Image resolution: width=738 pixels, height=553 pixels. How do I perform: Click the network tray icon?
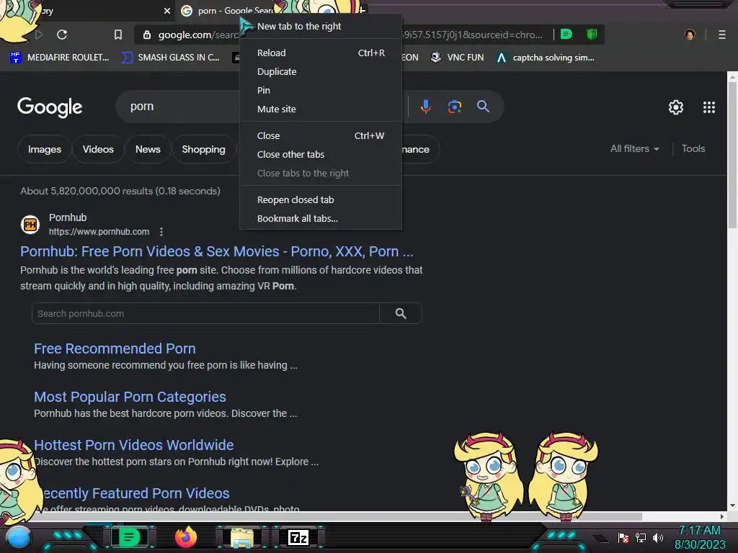point(641,537)
